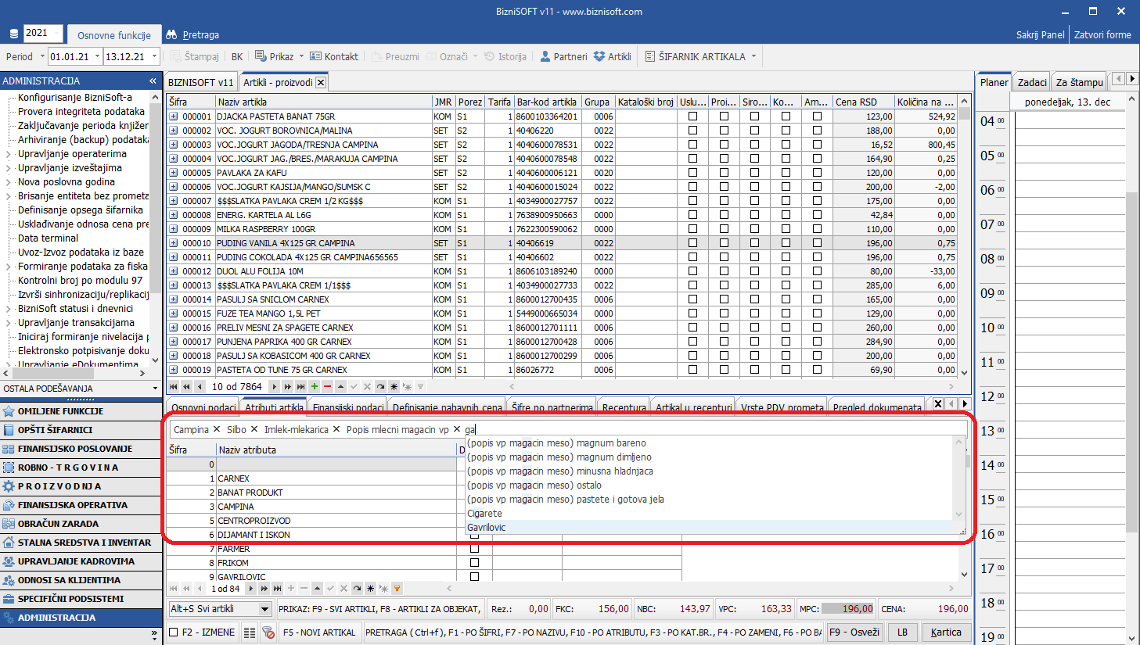Open the Zadaci tab
The image size is (1140, 645).
point(1032,82)
